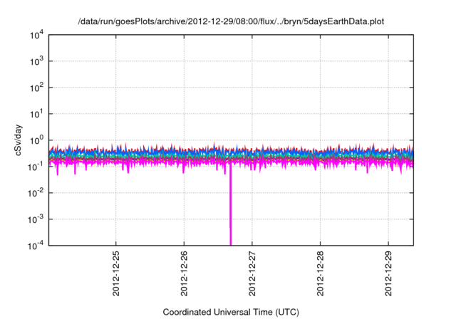This screenshot has height=319, width=456.
Task: Click the 10^1 y-axis tick label
Action: click(37, 114)
